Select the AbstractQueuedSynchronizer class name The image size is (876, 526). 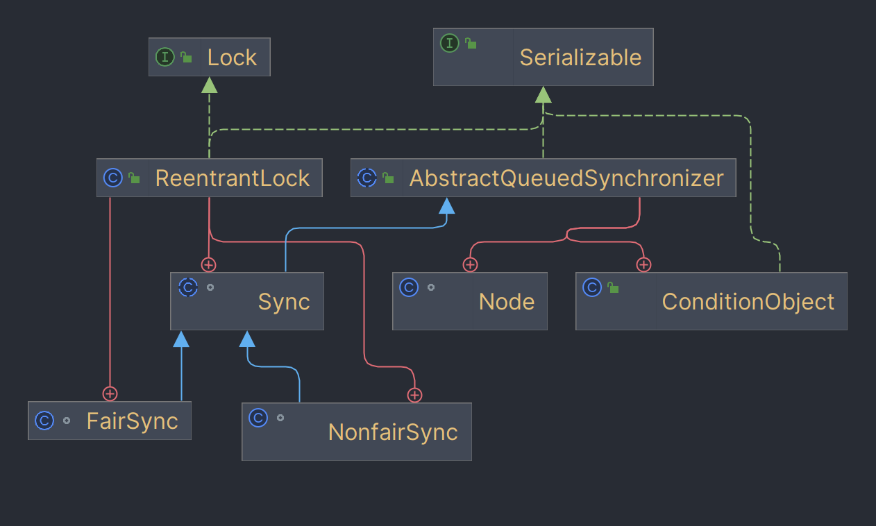point(566,178)
